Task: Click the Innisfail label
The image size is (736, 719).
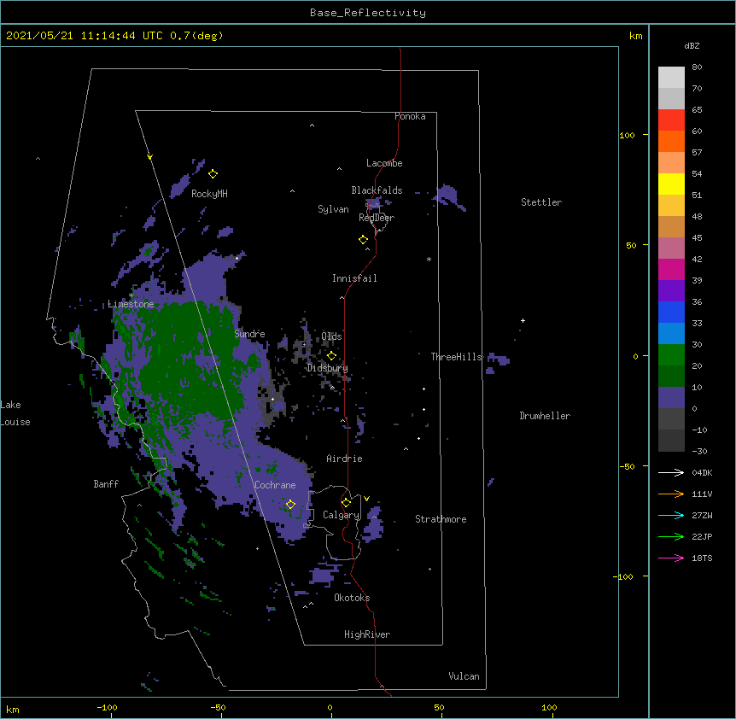Action: click(x=354, y=278)
